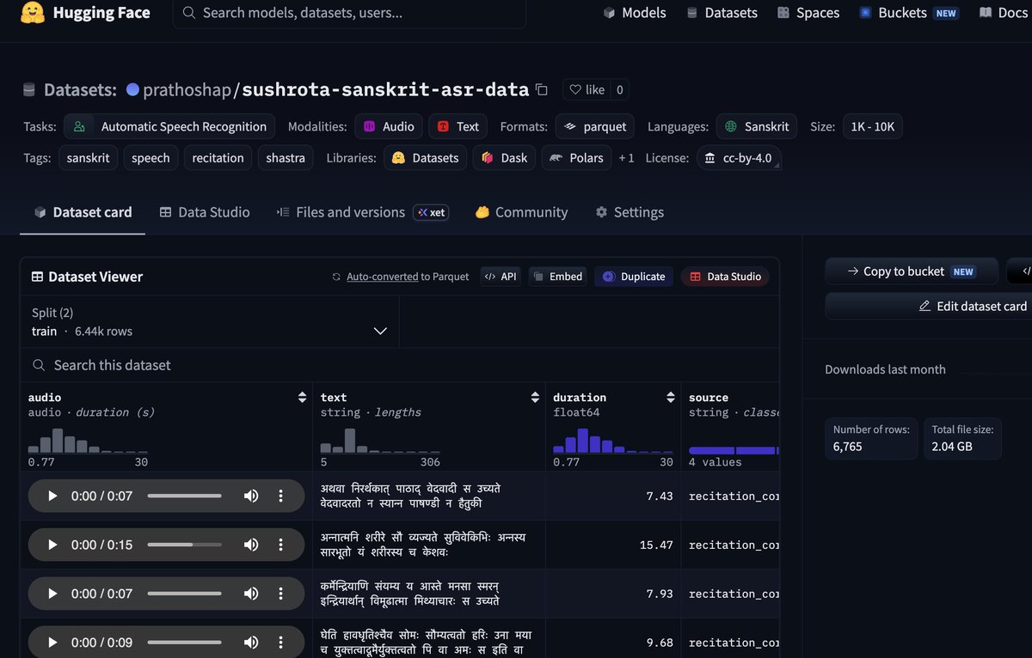Click the audio duration histogram
Screen dimensions: 1032x658
[x=88, y=439]
